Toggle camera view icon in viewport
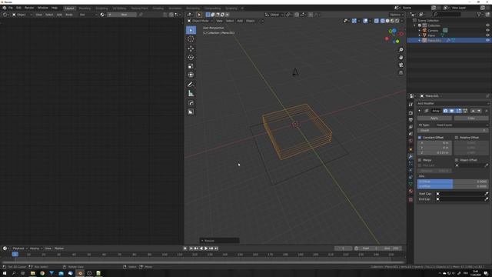 401,65
